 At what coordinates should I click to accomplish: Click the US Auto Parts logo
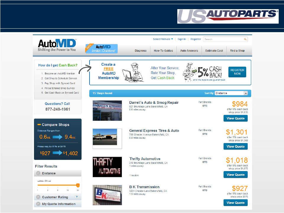[x=228, y=17]
